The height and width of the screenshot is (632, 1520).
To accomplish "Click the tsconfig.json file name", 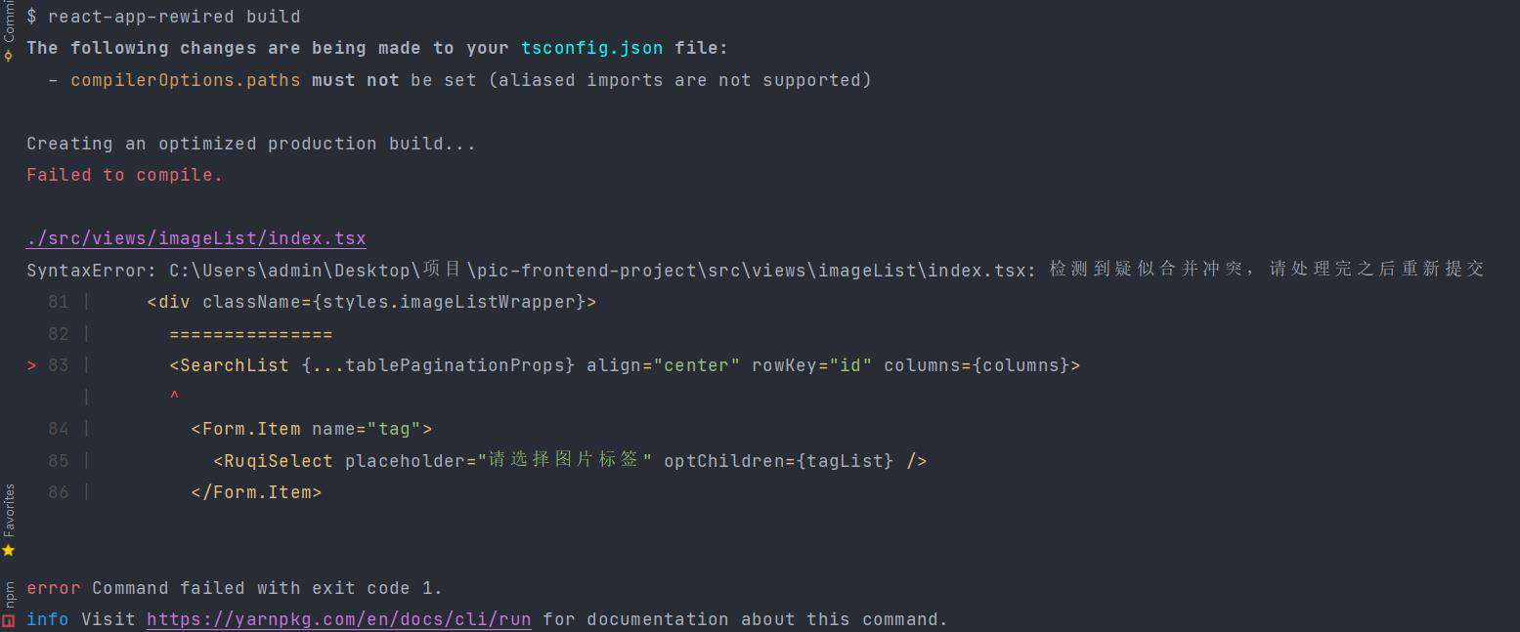I will pyautogui.click(x=591, y=48).
